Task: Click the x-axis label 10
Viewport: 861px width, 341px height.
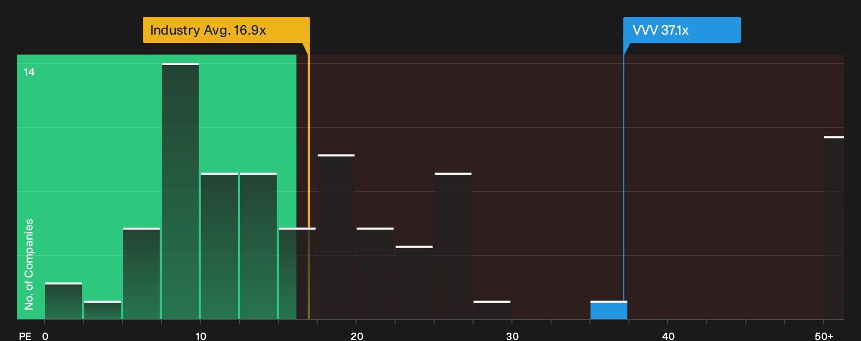Action: pos(201,336)
